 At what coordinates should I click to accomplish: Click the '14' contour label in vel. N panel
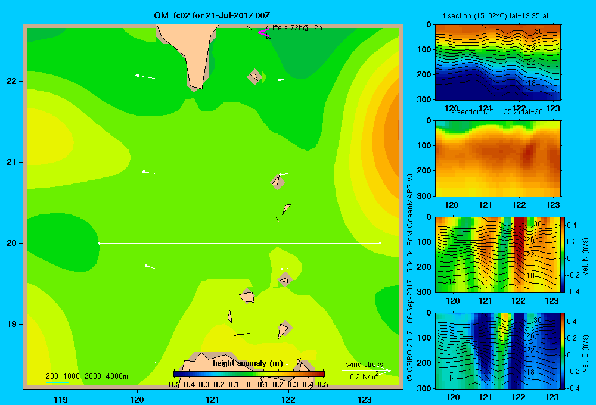point(452,282)
